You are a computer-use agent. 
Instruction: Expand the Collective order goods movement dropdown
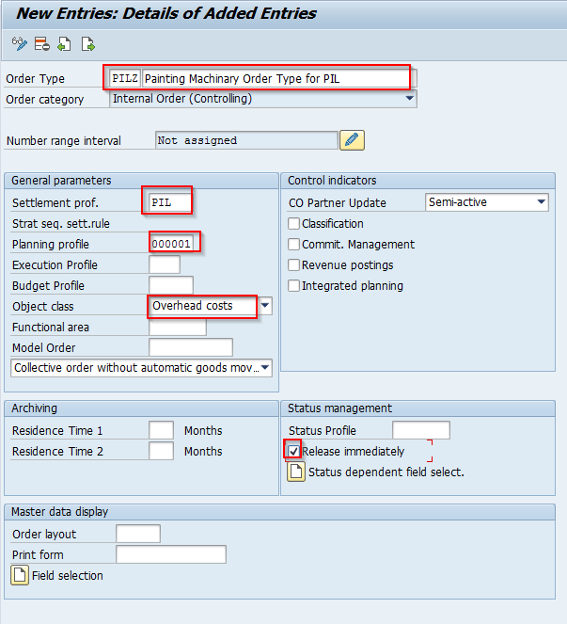click(x=265, y=368)
